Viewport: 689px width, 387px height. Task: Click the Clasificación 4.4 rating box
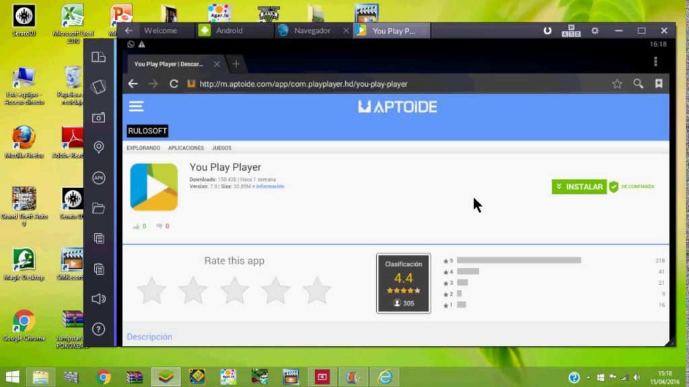point(404,284)
